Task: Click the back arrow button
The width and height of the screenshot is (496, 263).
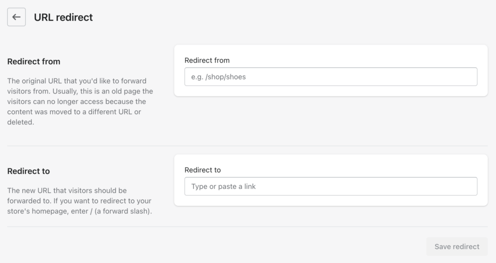Action: (16, 17)
